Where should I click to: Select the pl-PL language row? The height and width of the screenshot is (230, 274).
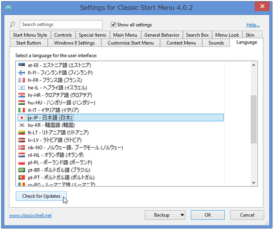(x=121, y=162)
